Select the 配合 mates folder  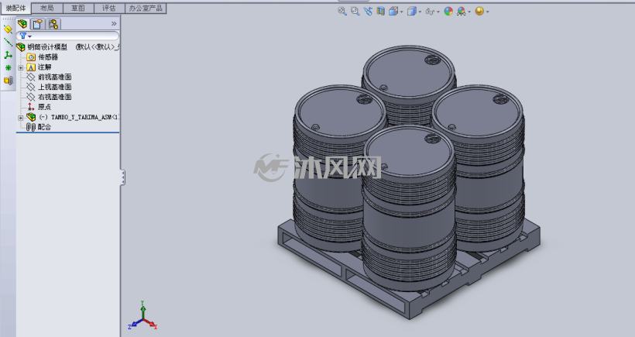[39, 127]
